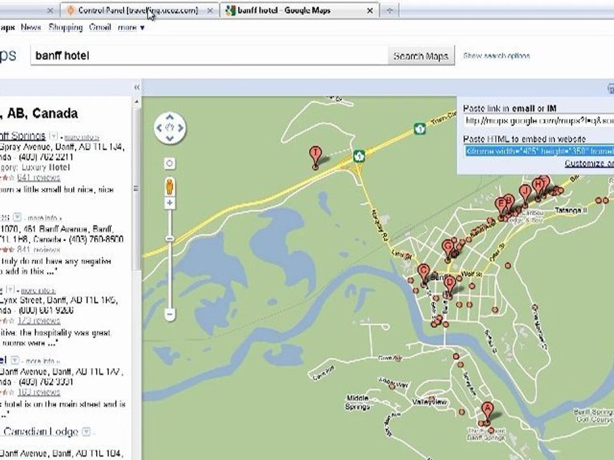Open a new browser tab
Image resolution: width=614 pixels, height=460 pixels.
[390, 11]
